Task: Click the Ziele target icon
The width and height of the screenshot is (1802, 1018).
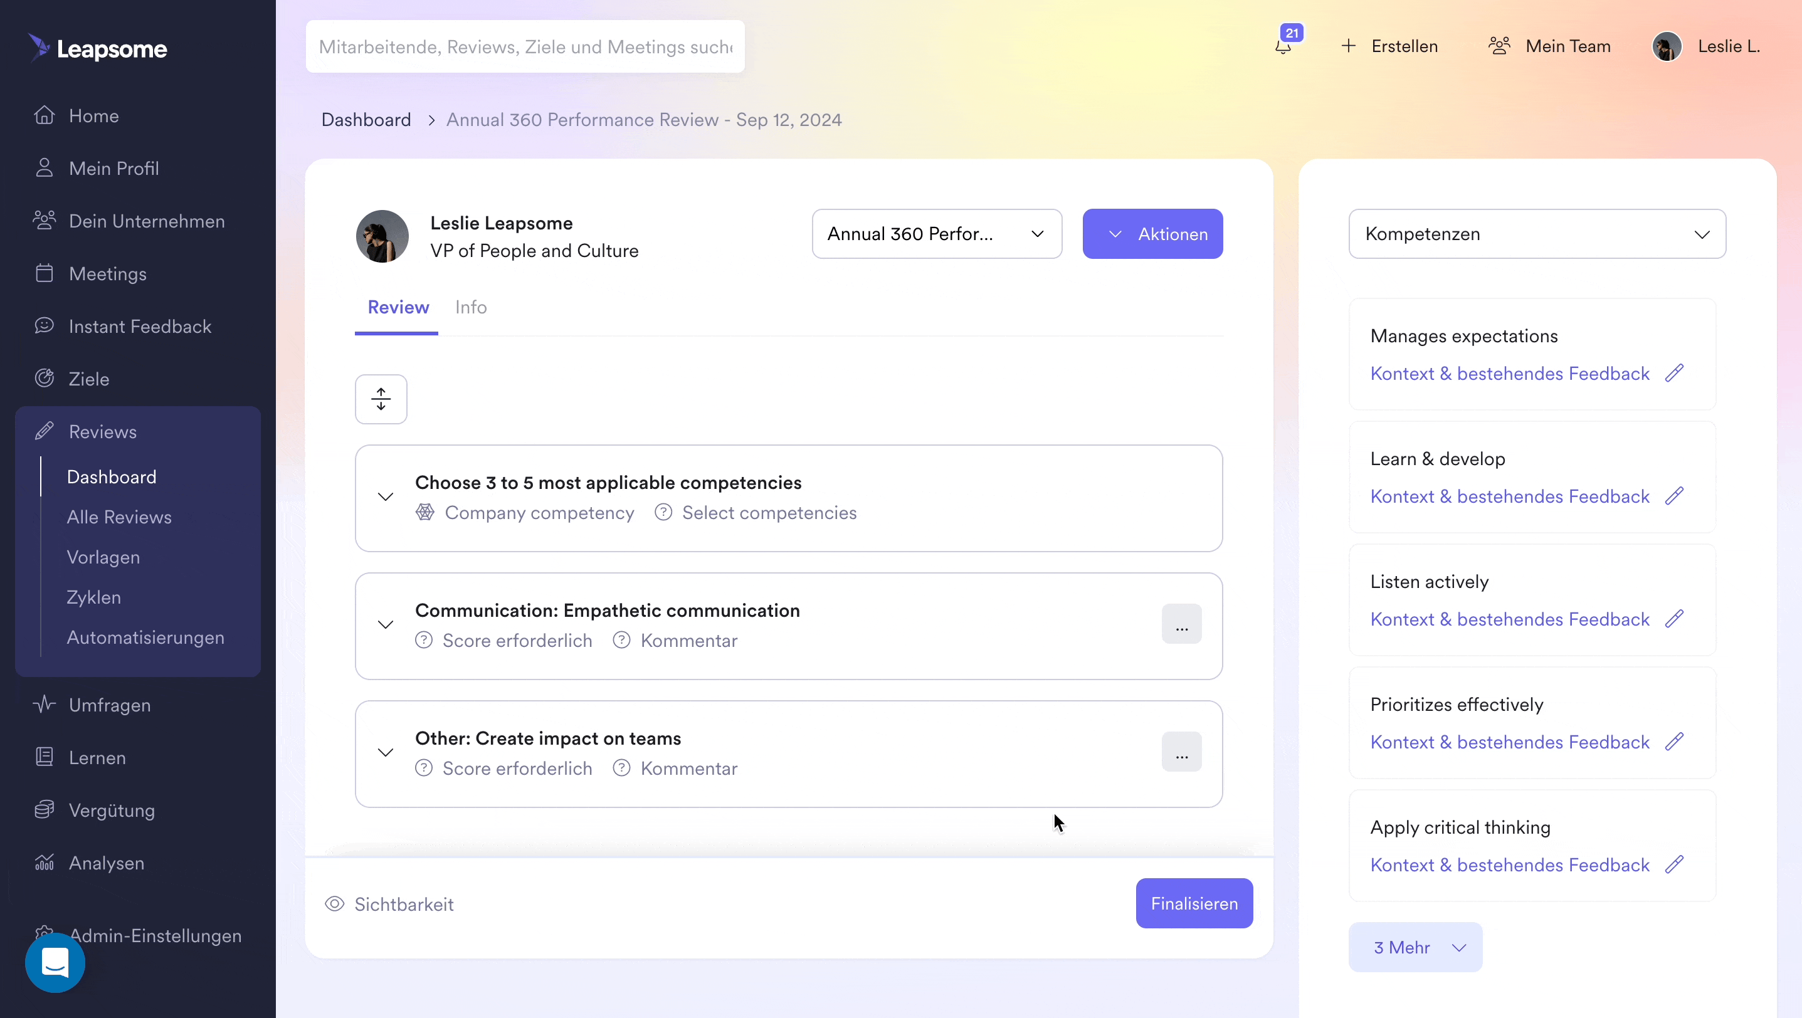Action: click(44, 378)
